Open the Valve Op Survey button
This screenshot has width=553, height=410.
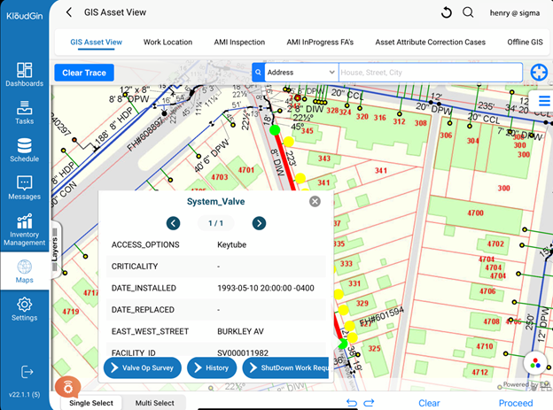tap(143, 367)
